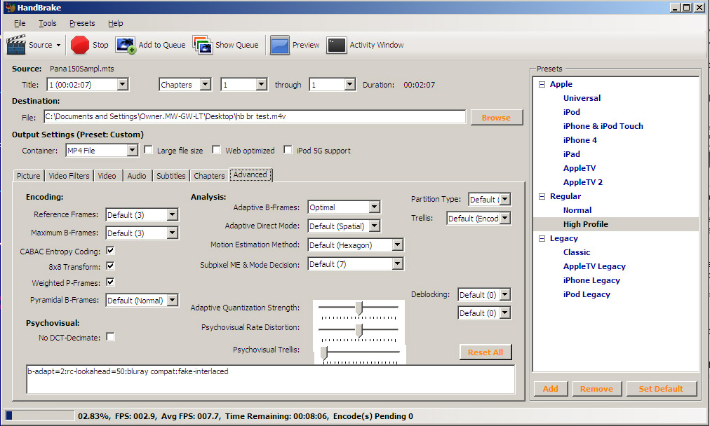The image size is (710, 426).
Task: Select the AppleTV 2 preset
Action: point(583,182)
